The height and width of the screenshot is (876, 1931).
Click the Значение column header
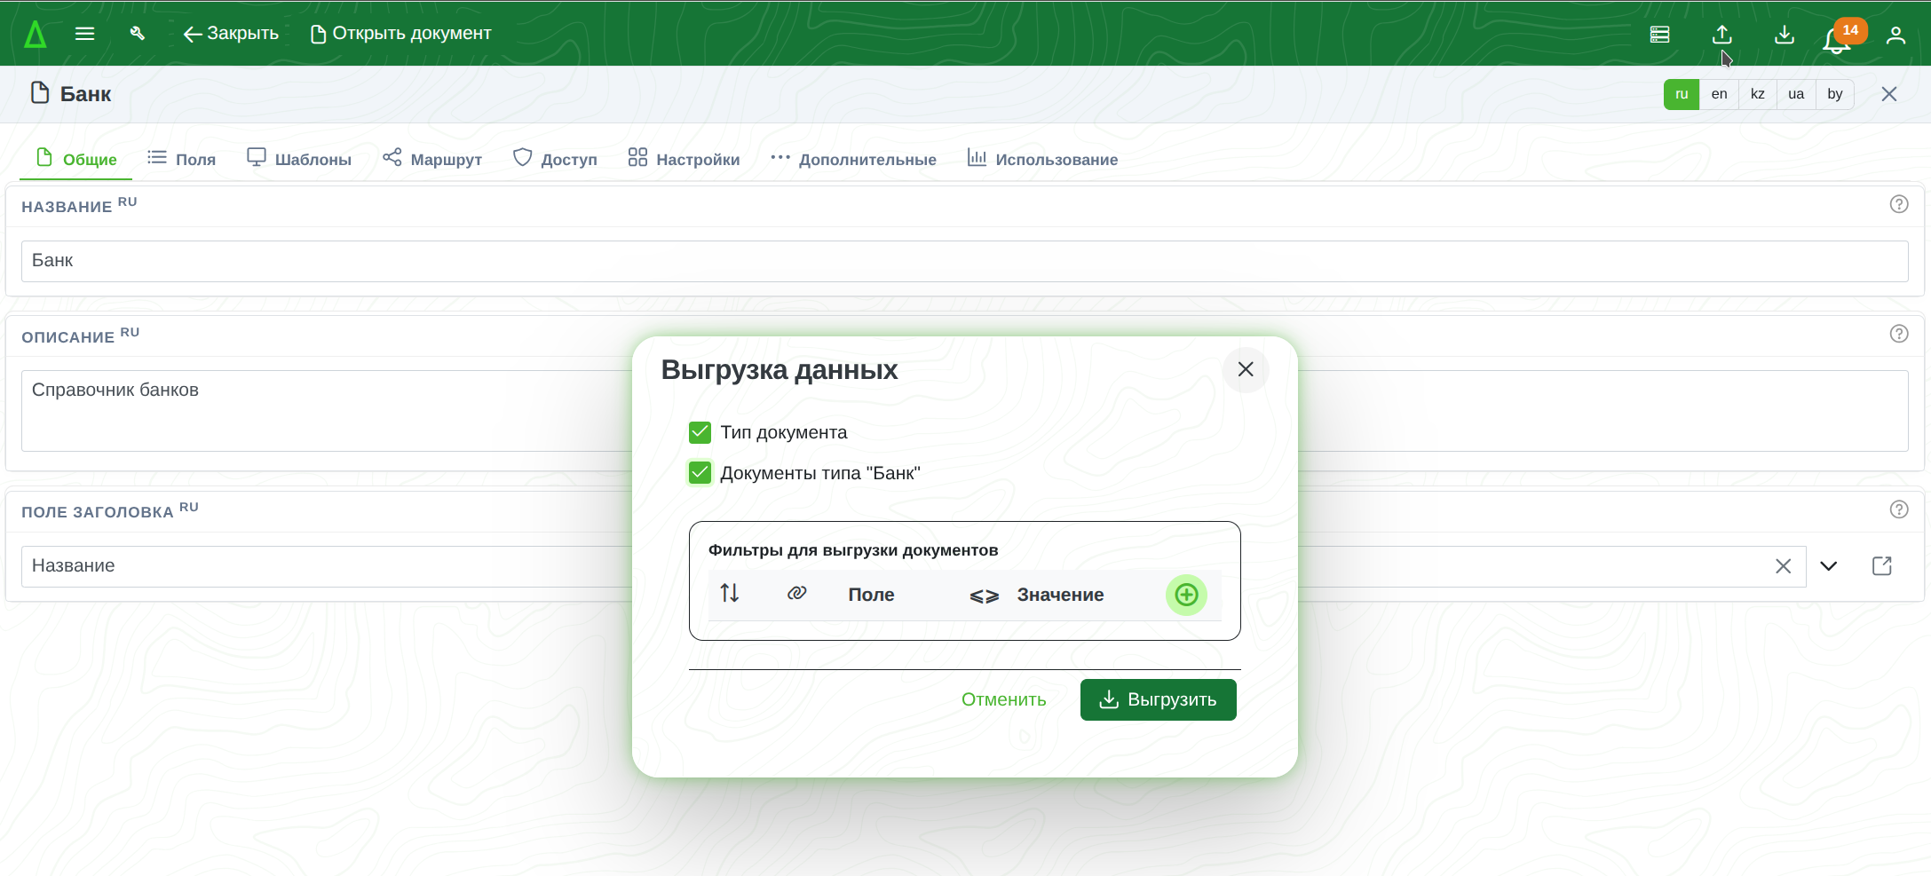1060,595
